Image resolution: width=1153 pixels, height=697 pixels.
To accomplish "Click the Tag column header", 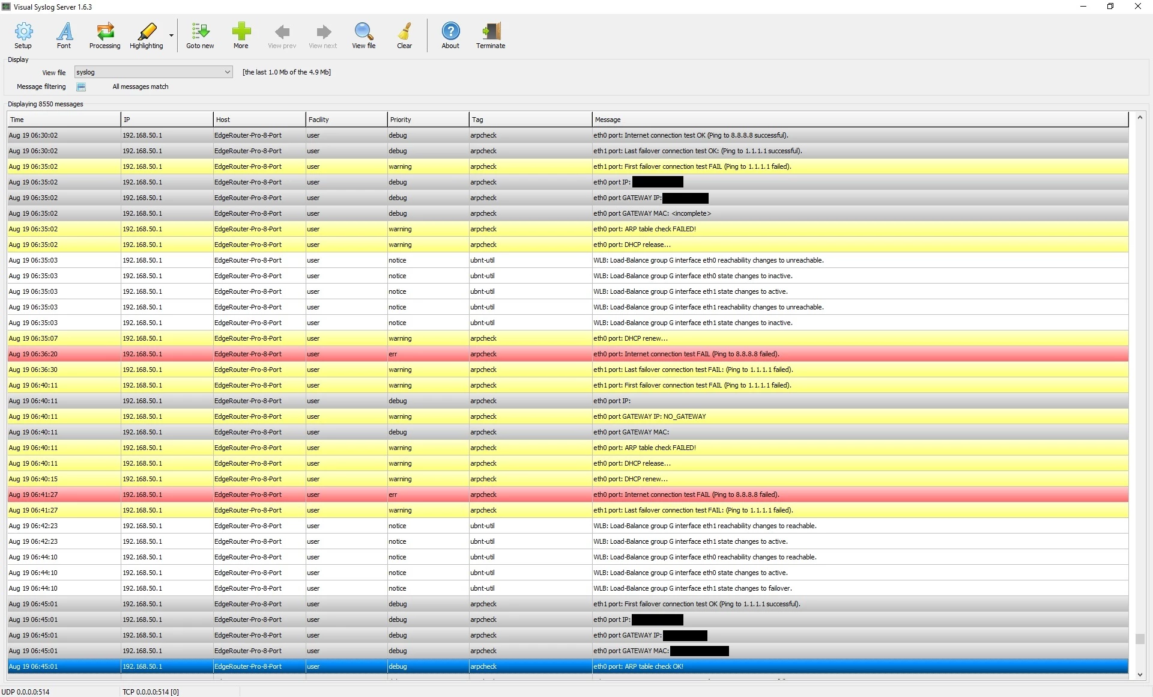I will pos(530,120).
